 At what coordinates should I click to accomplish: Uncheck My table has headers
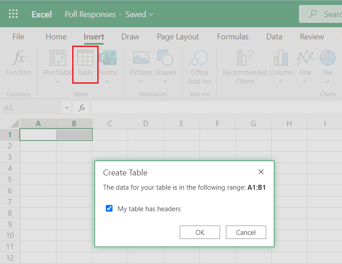[109, 209]
